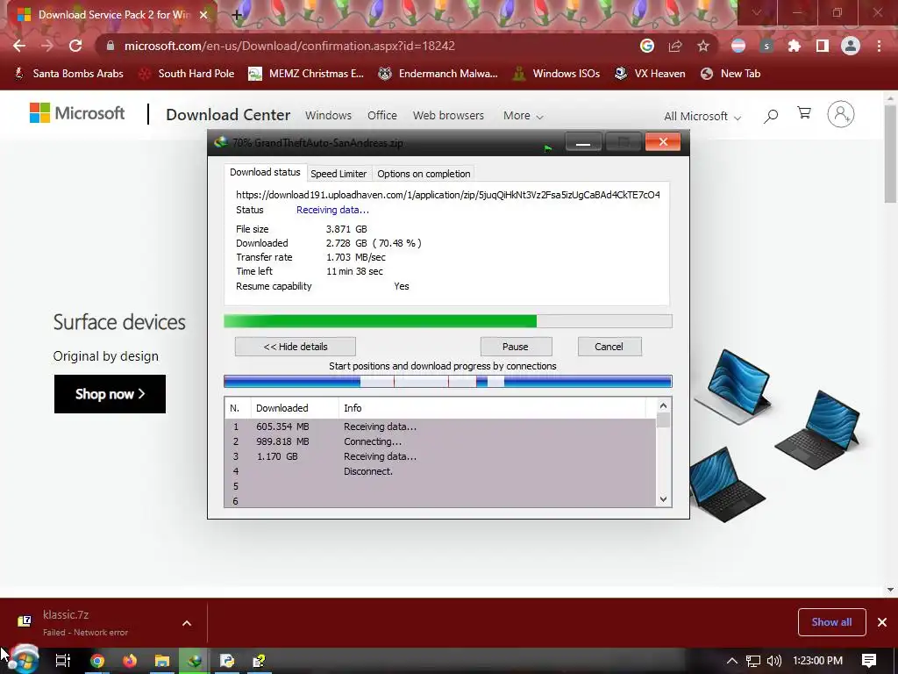Open the Microsoft shopping cart
Viewport: 898px width, 674px height.
804,113
